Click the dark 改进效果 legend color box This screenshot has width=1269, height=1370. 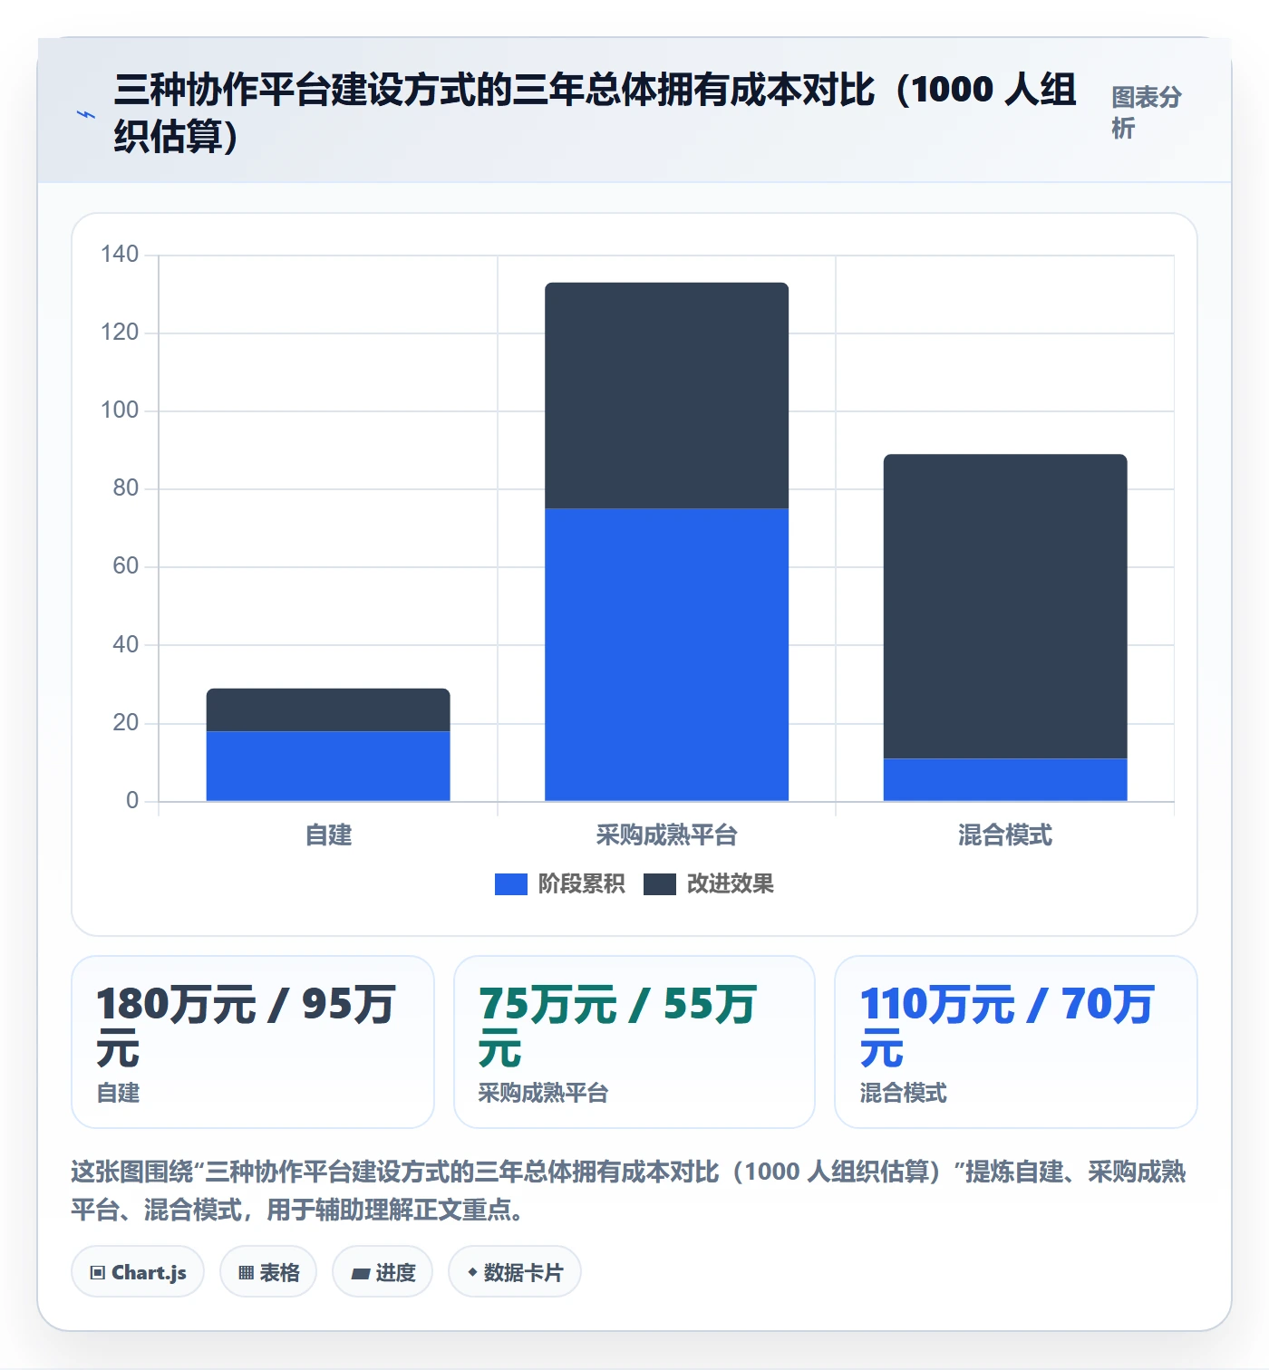tap(660, 884)
